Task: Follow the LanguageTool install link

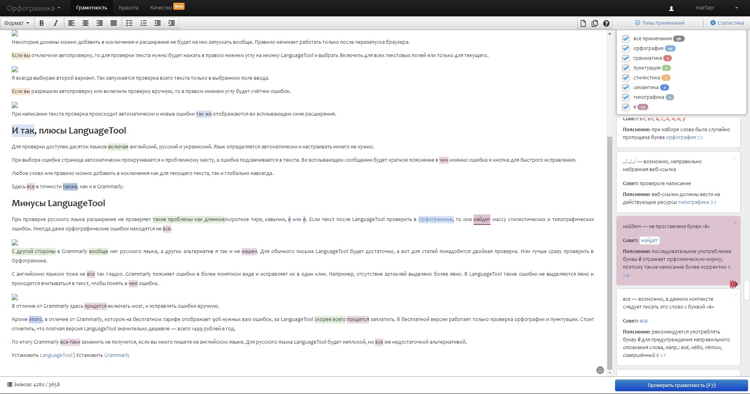Action: coord(56,355)
